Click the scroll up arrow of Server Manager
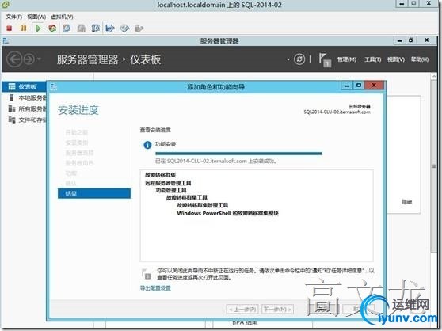Viewport: 442px width, 331px height. pyautogui.click(x=434, y=76)
